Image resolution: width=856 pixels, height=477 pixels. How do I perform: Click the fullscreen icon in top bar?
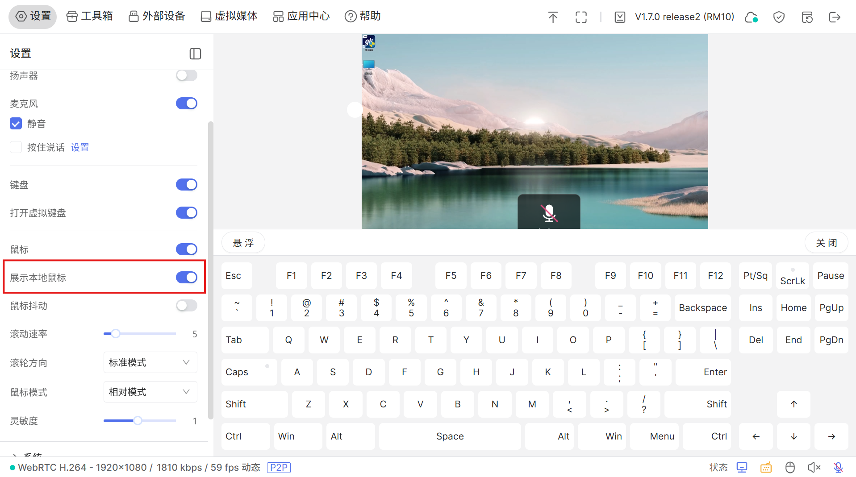581,17
